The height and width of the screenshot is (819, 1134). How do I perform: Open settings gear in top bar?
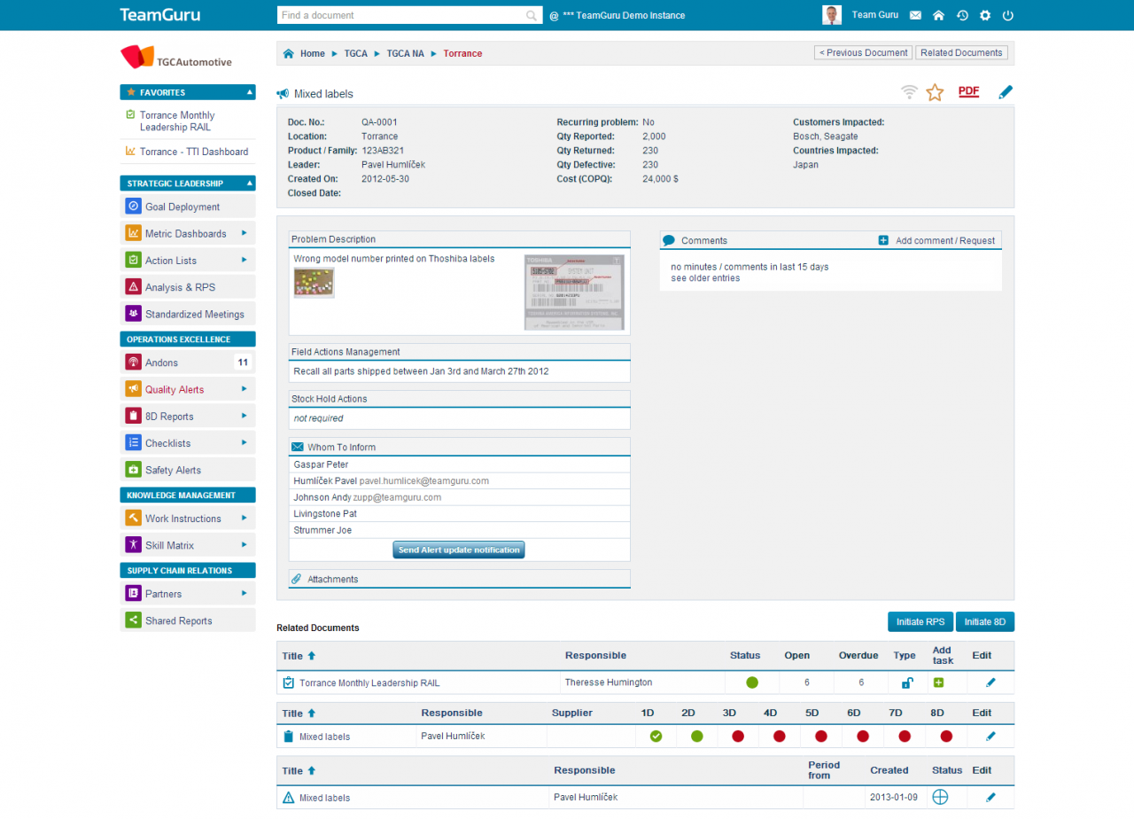tap(985, 15)
